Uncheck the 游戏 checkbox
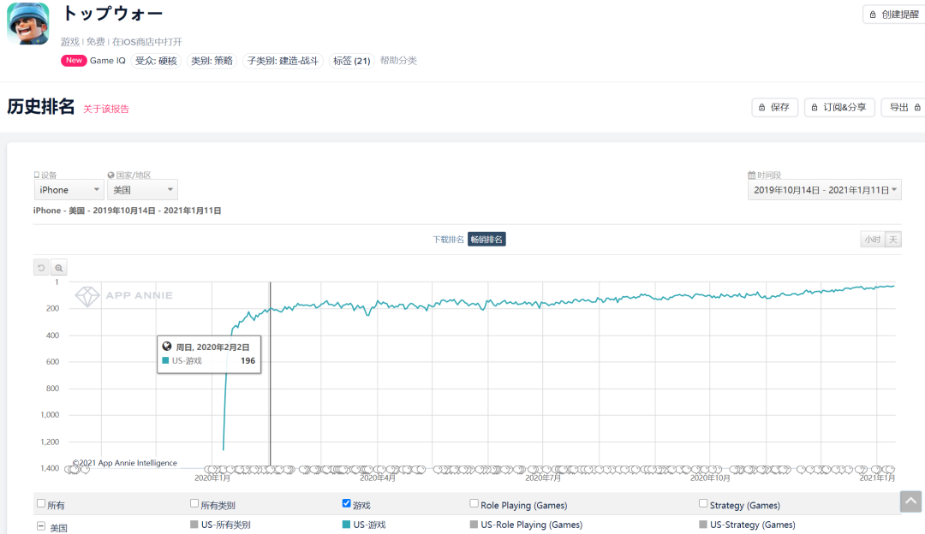The width and height of the screenshot is (925, 534). [346, 504]
